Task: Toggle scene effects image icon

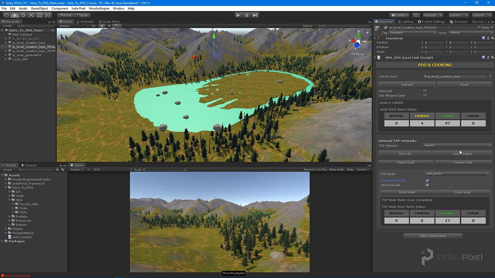Action: pos(115,26)
